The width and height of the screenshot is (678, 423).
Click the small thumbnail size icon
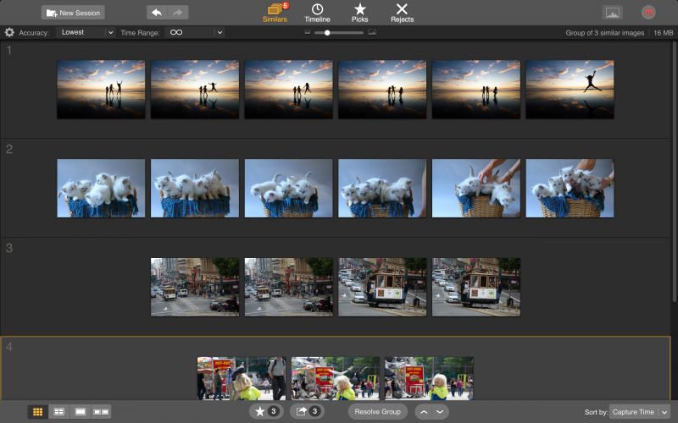(308, 32)
